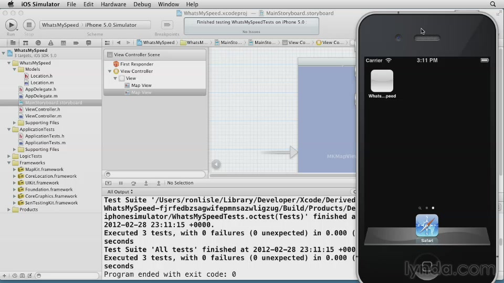The height and width of the screenshot is (283, 504).
Task: Open the Spotlight search icon
Action: 493,4
